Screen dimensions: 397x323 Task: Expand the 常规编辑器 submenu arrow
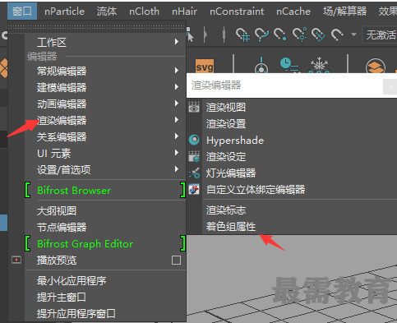click(x=177, y=71)
